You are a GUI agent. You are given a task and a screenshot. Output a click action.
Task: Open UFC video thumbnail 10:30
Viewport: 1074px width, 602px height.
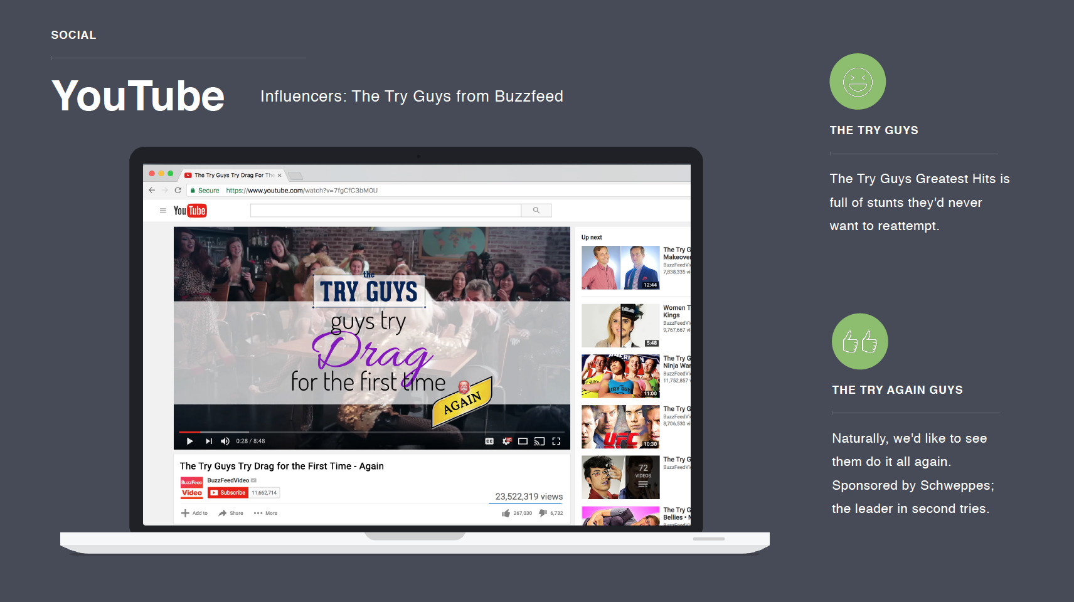[620, 427]
